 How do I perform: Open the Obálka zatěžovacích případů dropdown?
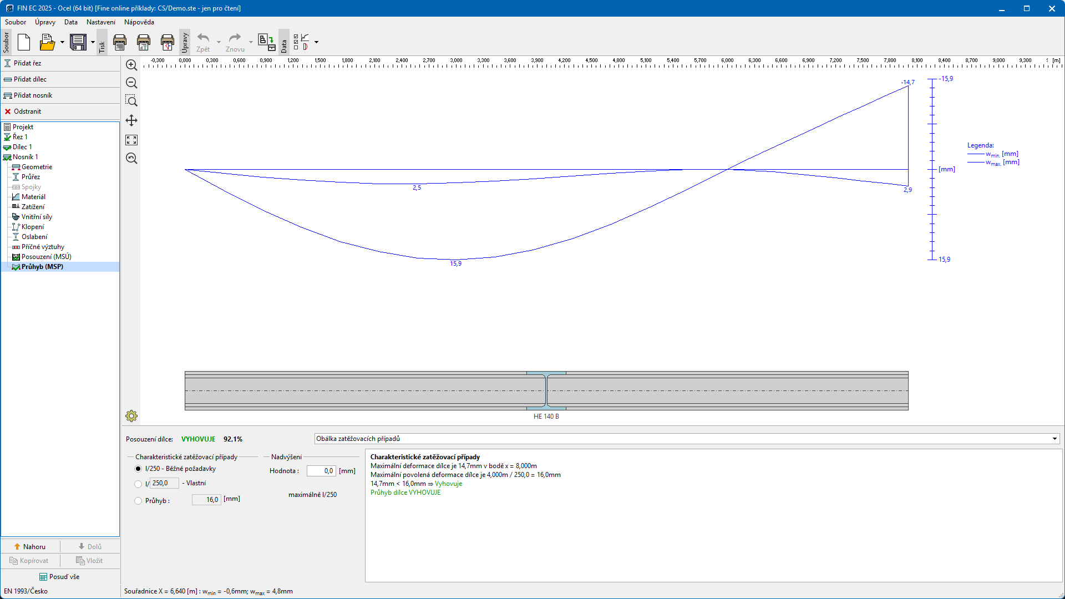click(x=687, y=439)
